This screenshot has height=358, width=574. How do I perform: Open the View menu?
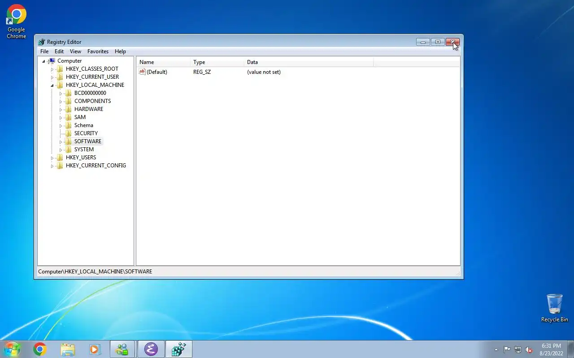75,51
